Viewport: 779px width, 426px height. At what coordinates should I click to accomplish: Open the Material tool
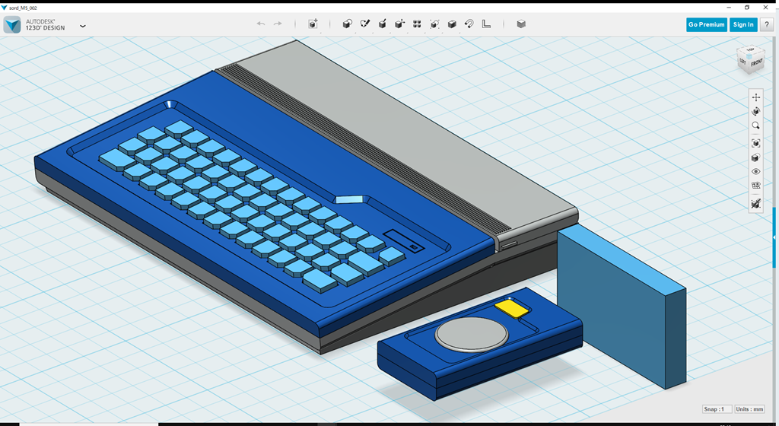pyautogui.click(x=521, y=24)
